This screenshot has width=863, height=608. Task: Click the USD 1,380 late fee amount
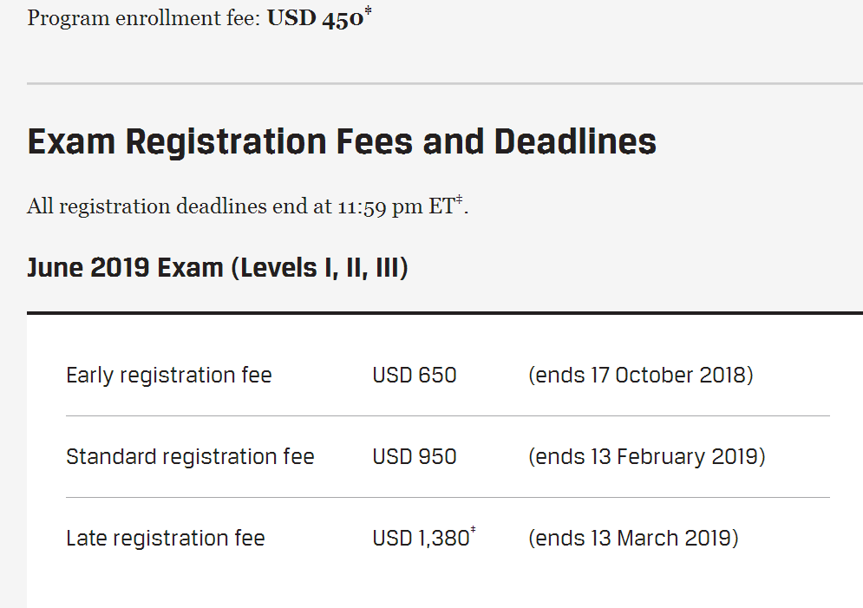421,539
